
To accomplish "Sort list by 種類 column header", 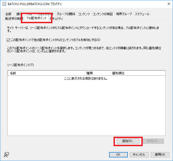I will coord(97,73).
